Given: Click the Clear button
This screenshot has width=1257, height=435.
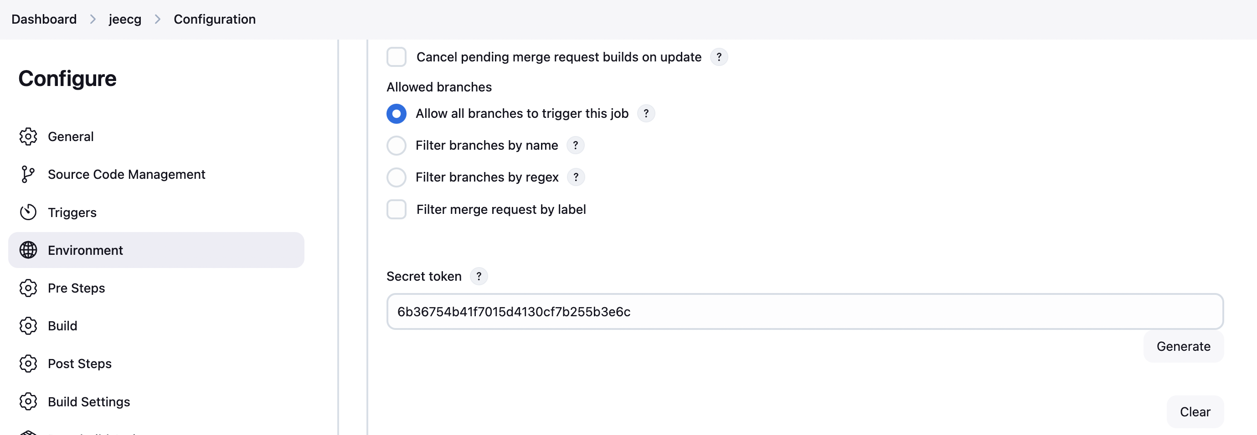Looking at the screenshot, I should tap(1195, 412).
